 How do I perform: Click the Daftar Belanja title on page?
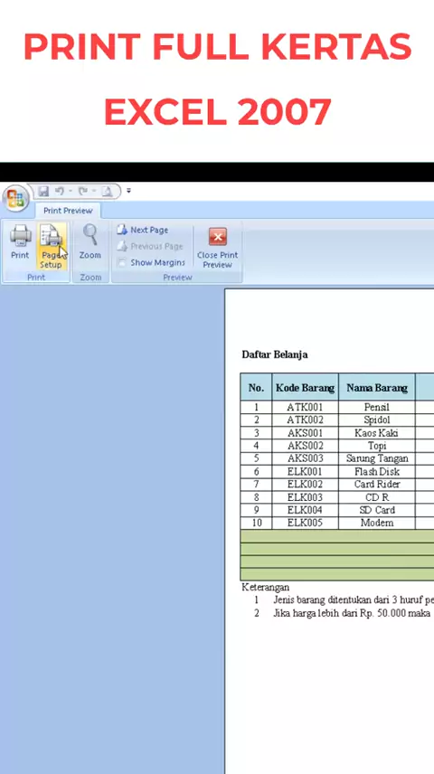coord(275,354)
